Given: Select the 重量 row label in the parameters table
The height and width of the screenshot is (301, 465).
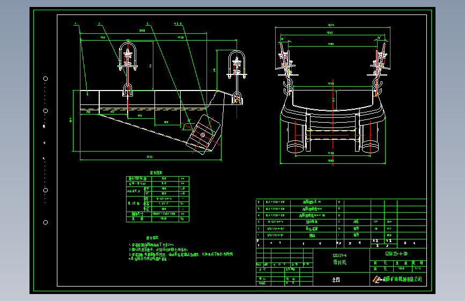Looking at the screenshot, I should point(138,219).
